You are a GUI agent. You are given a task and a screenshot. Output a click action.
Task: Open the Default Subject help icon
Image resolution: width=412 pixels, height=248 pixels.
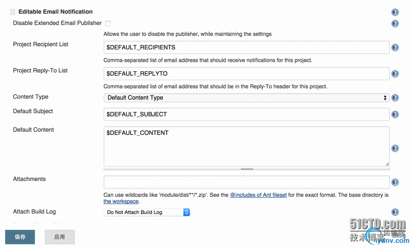(395, 114)
